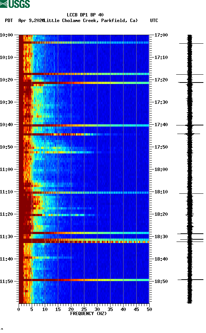Click the 45 Hz frequency tick label
The height and width of the screenshot is (333, 206).
click(136, 309)
